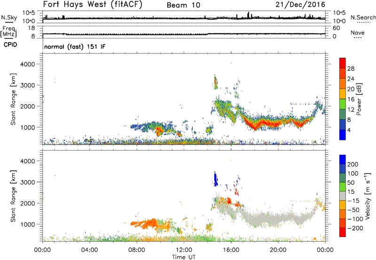
Task: Click the '20:00' time tick label
Action: (278, 250)
